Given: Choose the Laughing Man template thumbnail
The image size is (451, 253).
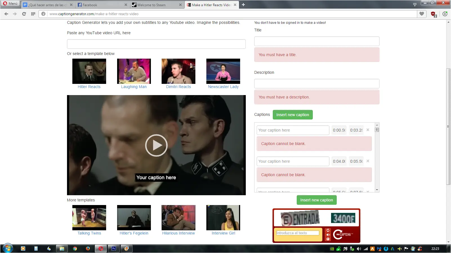Looking at the screenshot, I should [x=134, y=71].
